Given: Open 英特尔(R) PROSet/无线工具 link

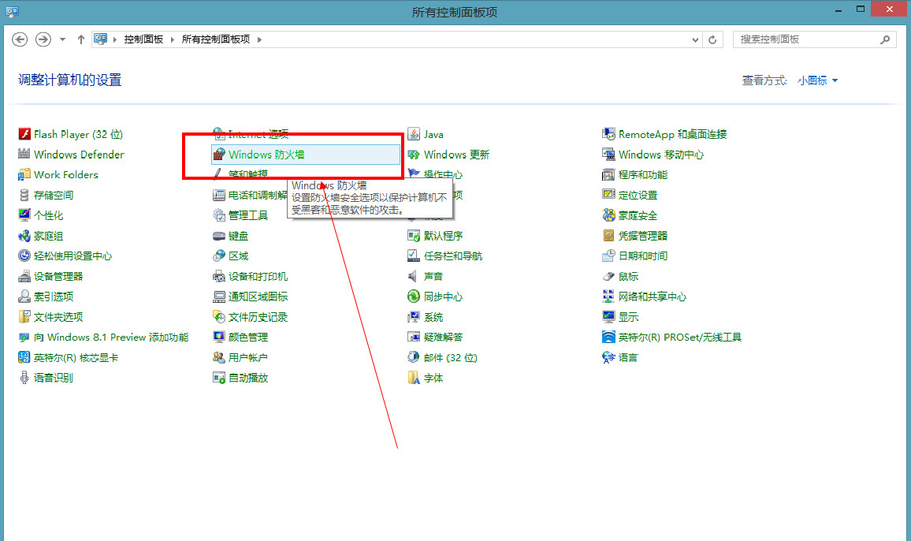Looking at the screenshot, I should [680, 337].
